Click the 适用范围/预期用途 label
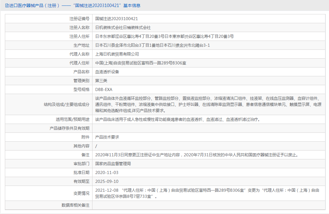The image size is (329, 214). pyautogui.click(x=73, y=119)
